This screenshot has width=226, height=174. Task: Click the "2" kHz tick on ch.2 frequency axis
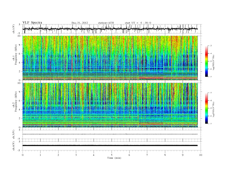(20, 119)
